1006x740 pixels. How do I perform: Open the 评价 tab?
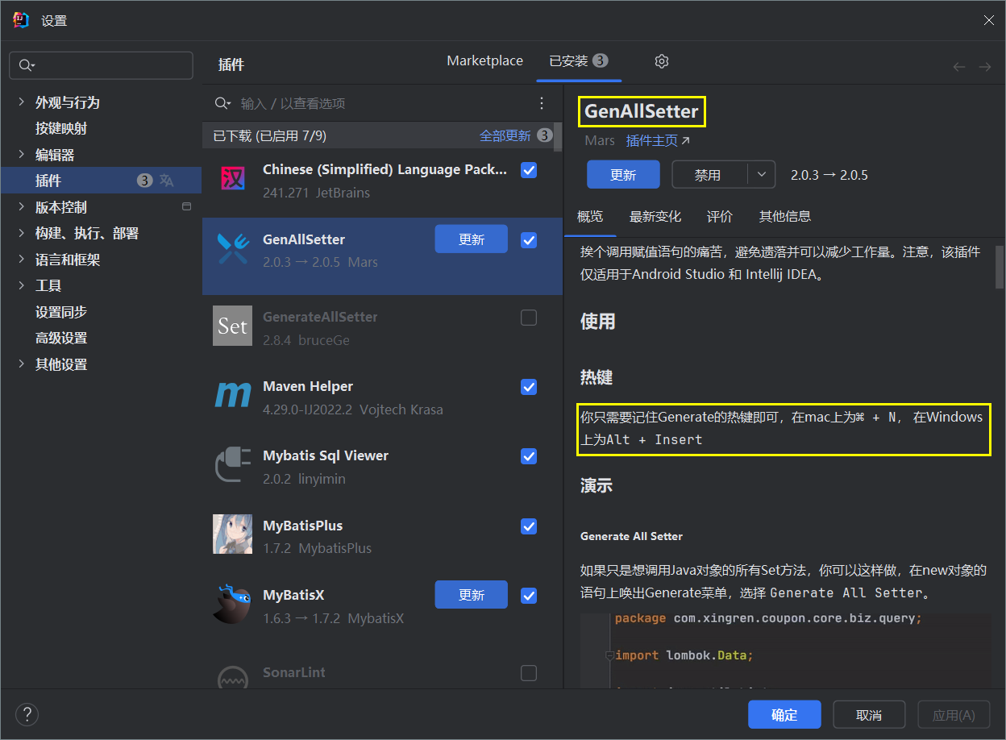pos(720,216)
